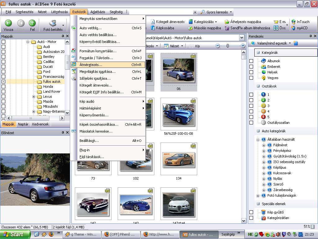Click the Másolás mappába icon

[x=190, y=28]
